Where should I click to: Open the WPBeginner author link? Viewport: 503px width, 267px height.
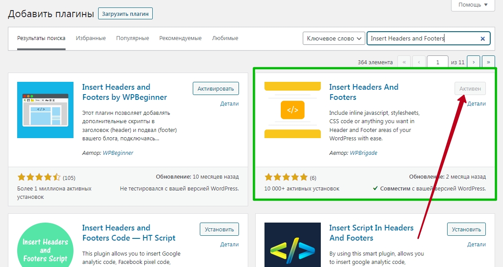[x=118, y=153]
